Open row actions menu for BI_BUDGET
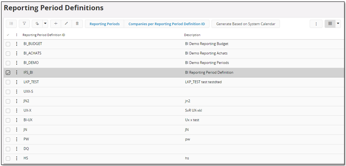The width and height of the screenshot is (346, 166). pyautogui.click(x=17, y=44)
